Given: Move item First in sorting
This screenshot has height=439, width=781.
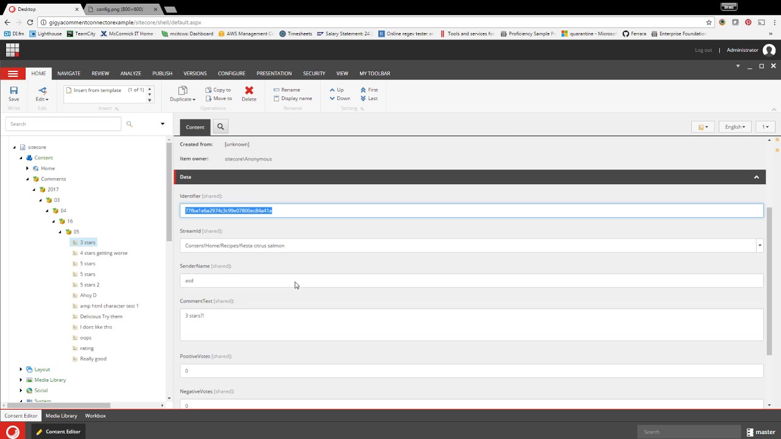Looking at the screenshot, I should (x=369, y=90).
